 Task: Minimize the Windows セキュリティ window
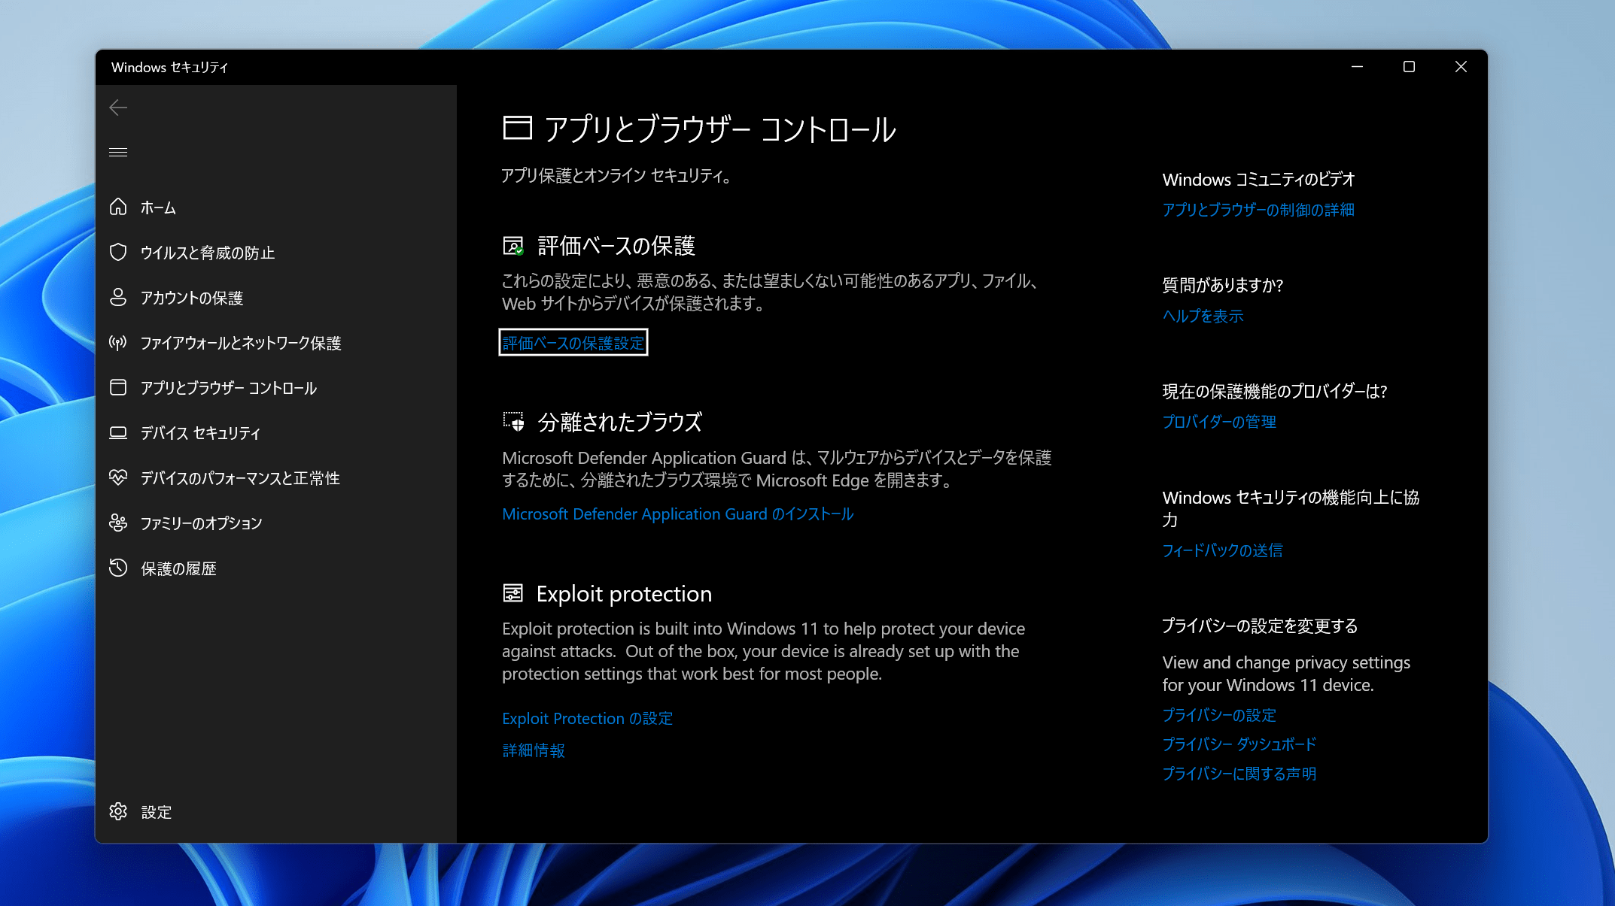click(1357, 67)
